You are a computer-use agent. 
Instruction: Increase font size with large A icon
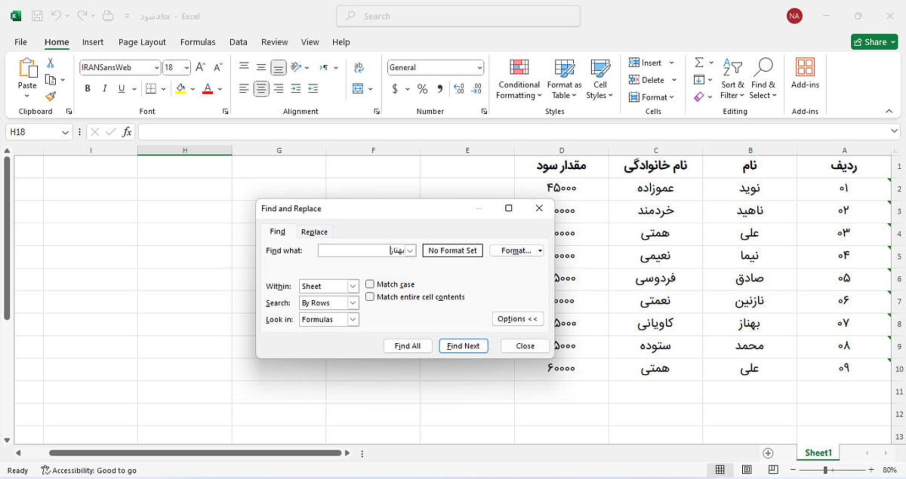[x=200, y=67]
